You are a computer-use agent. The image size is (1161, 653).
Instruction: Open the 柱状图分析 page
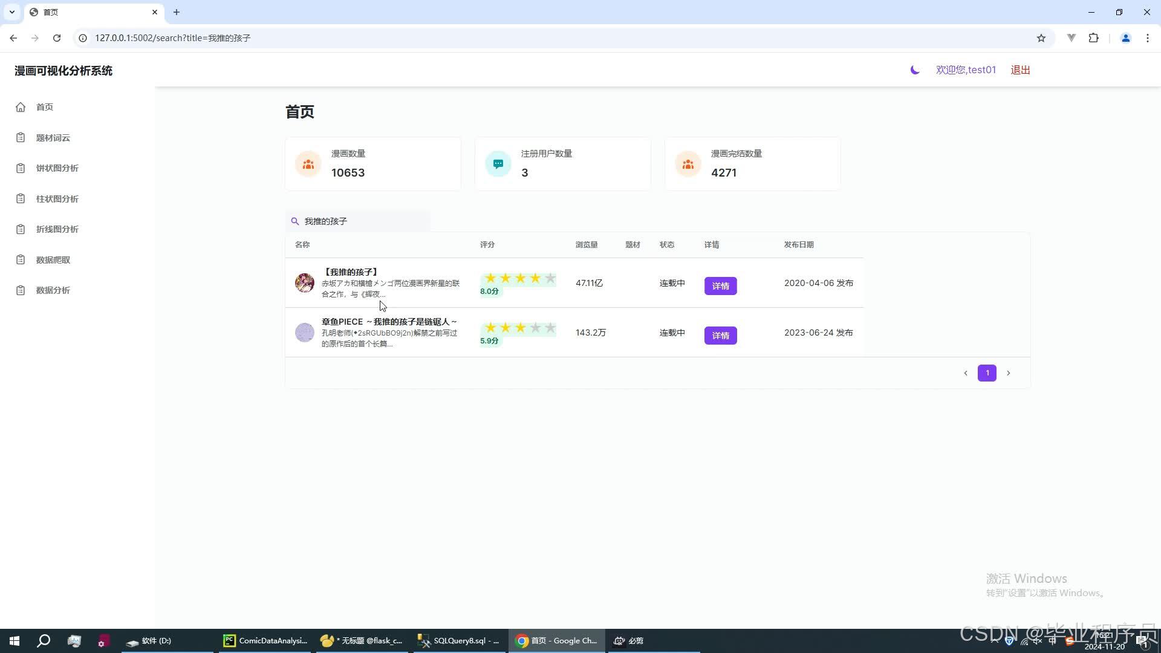(57, 199)
